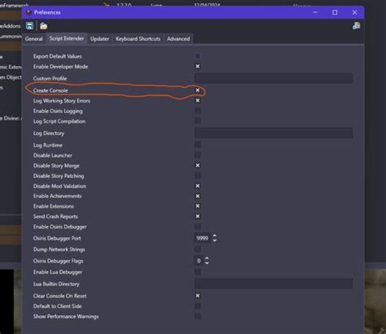386x334 pixels.
Task: Enable Lua Debugger checkbox
Action: (198, 272)
